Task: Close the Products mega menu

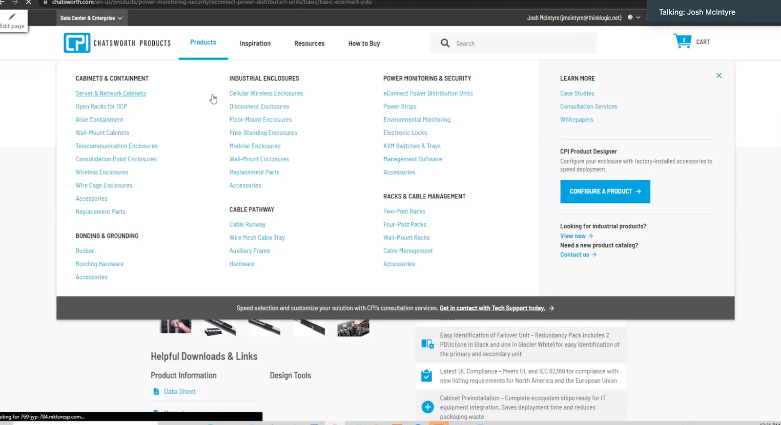Action: [x=719, y=76]
